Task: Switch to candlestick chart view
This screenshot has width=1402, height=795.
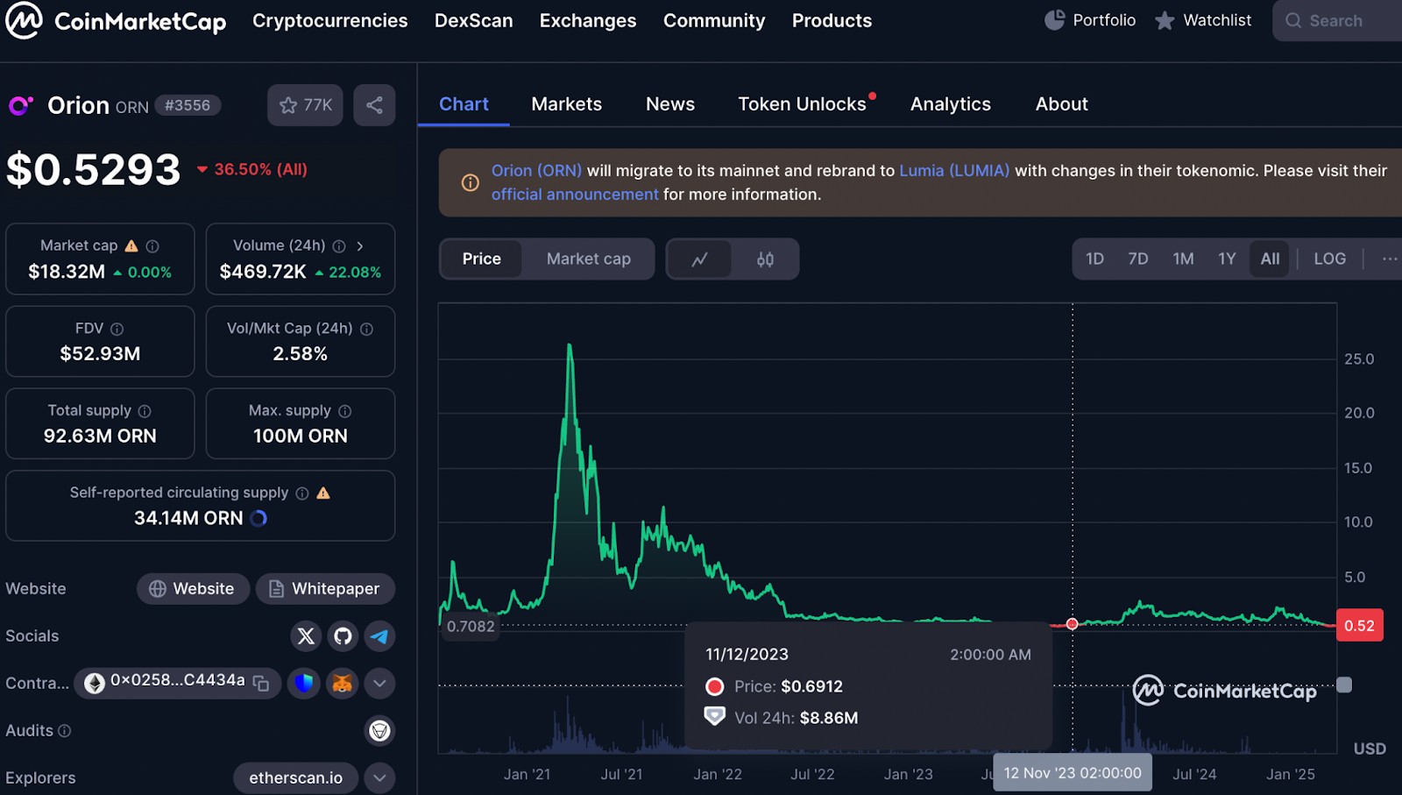Action: tap(765, 259)
